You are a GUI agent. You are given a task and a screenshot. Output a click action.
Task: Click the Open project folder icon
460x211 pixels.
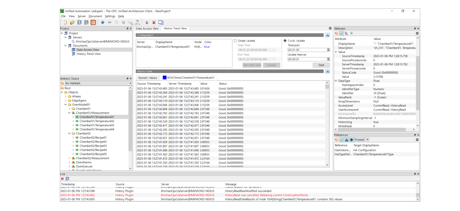[x=72, y=22]
